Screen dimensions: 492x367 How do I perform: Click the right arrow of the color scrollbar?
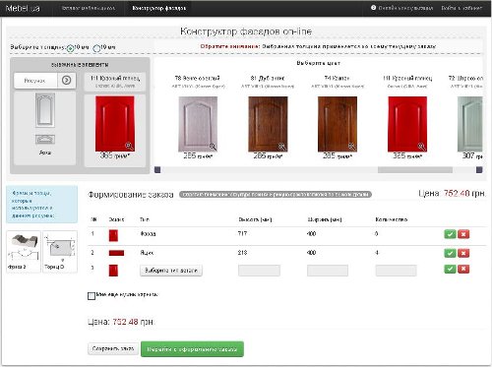tap(479, 170)
